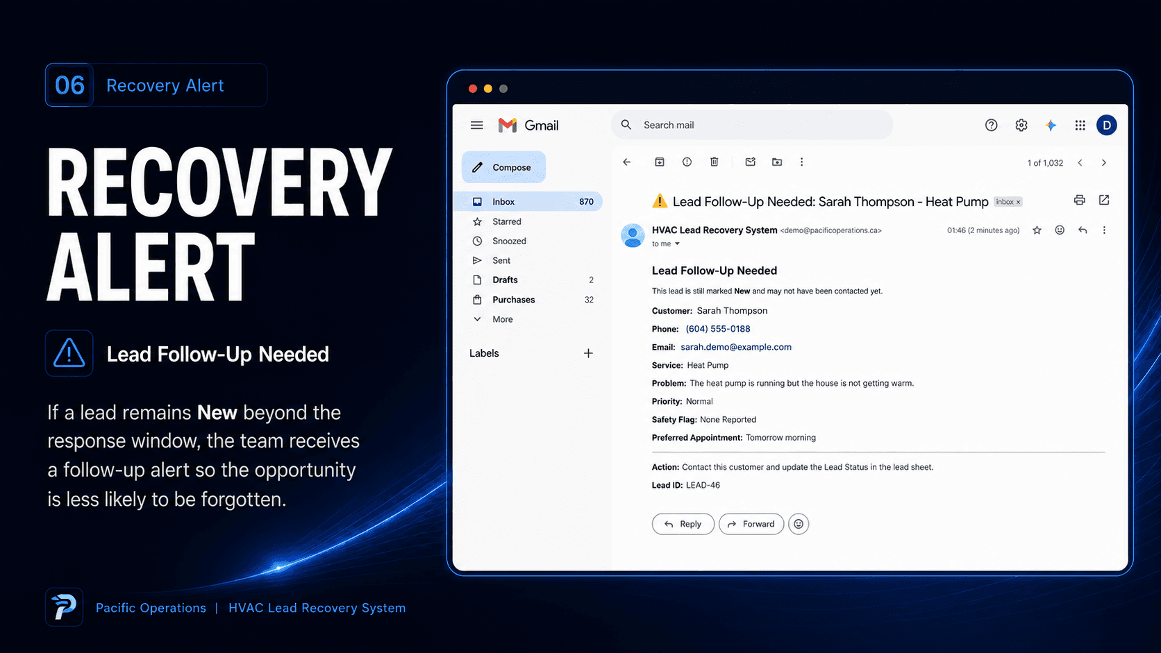Viewport: 1161px width, 653px height.
Task: Move email to a folder
Action: point(777,162)
